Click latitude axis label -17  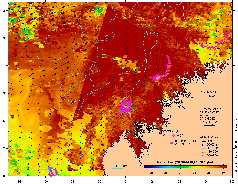point(3,148)
